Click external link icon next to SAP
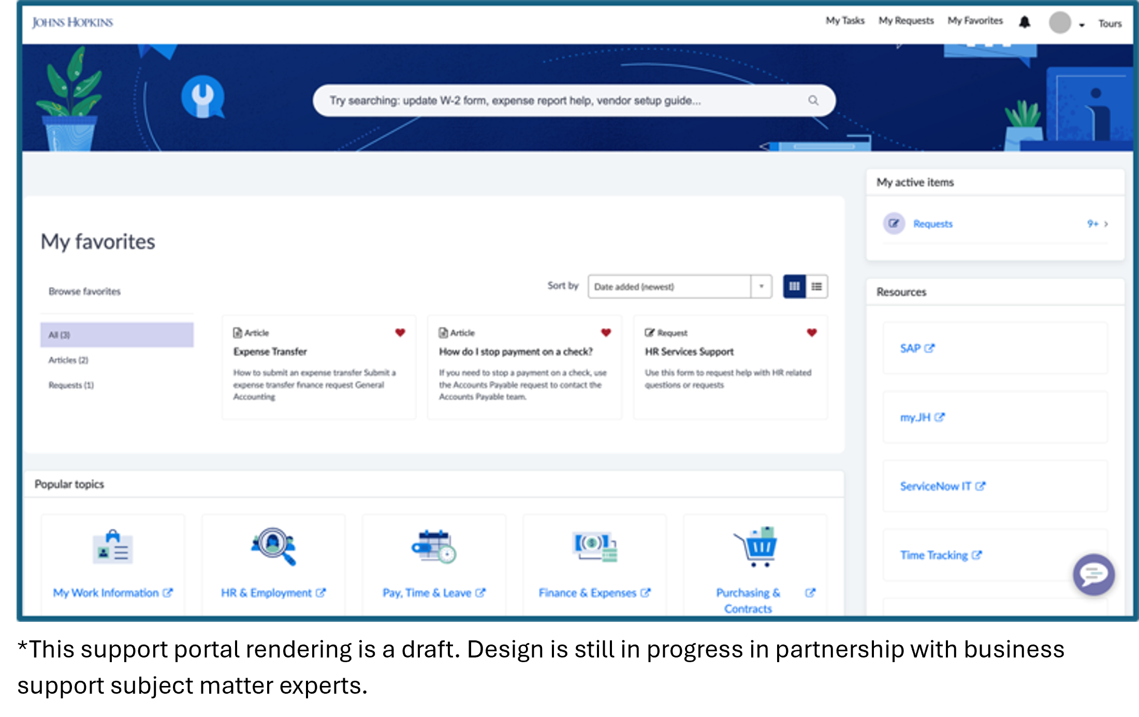Screen dimensions: 1139x717 tap(929, 348)
